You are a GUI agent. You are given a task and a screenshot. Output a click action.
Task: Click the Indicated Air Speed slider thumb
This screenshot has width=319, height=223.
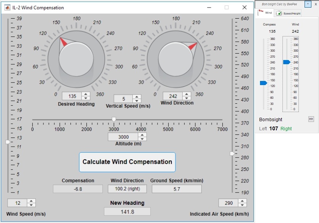point(232,154)
